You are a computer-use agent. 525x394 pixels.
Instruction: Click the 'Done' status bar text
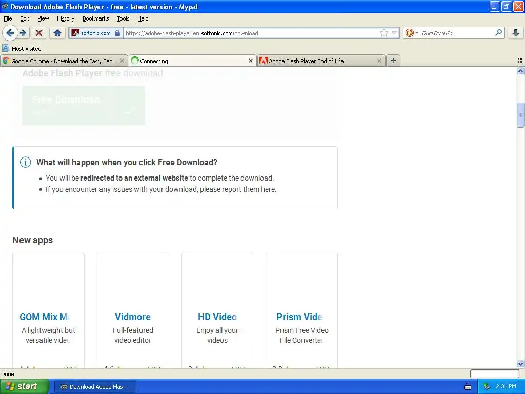point(7,374)
